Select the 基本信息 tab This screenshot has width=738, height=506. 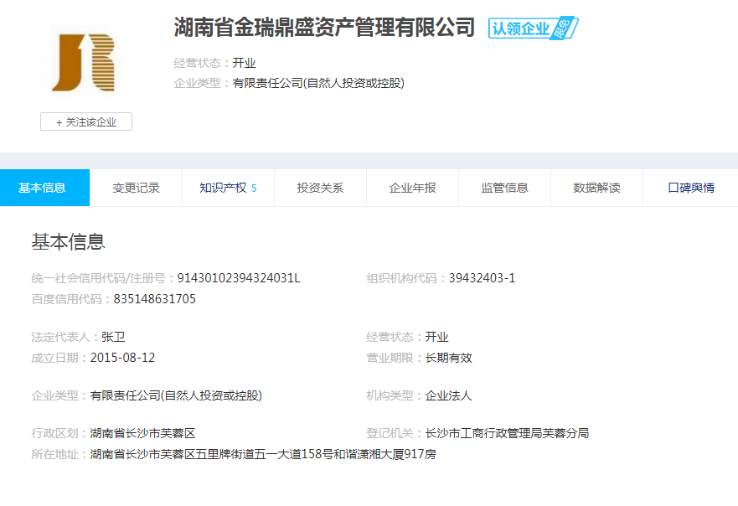pyautogui.click(x=43, y=188)
